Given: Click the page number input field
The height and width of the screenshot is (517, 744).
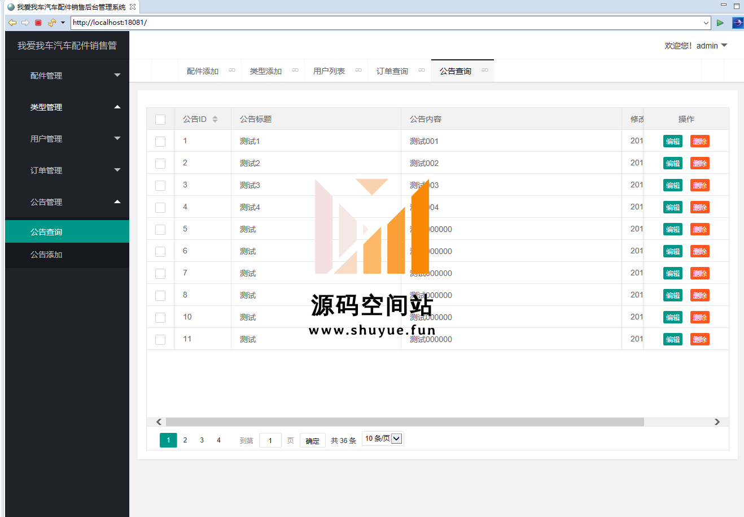Looking at the screenshot, I should coord(270,441).
